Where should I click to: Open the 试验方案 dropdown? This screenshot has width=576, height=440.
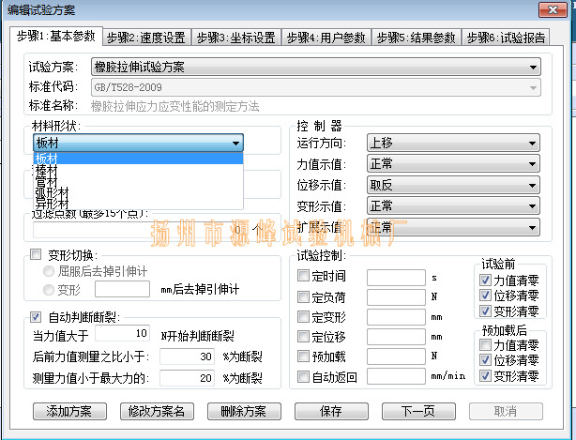(x=315, y=67)
